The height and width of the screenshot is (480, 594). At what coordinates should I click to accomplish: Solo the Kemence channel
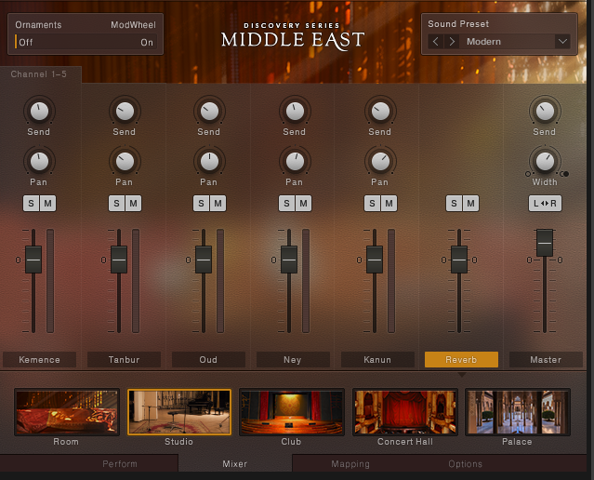coord(31,203)
